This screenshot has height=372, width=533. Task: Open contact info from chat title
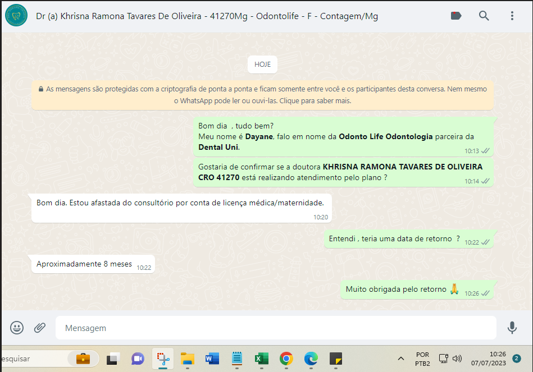point(207,16)
